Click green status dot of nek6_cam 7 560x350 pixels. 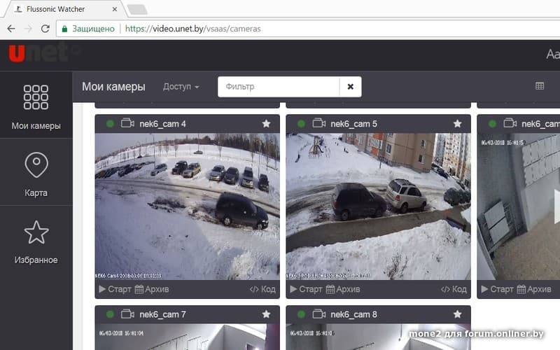[x=110, y=314]
